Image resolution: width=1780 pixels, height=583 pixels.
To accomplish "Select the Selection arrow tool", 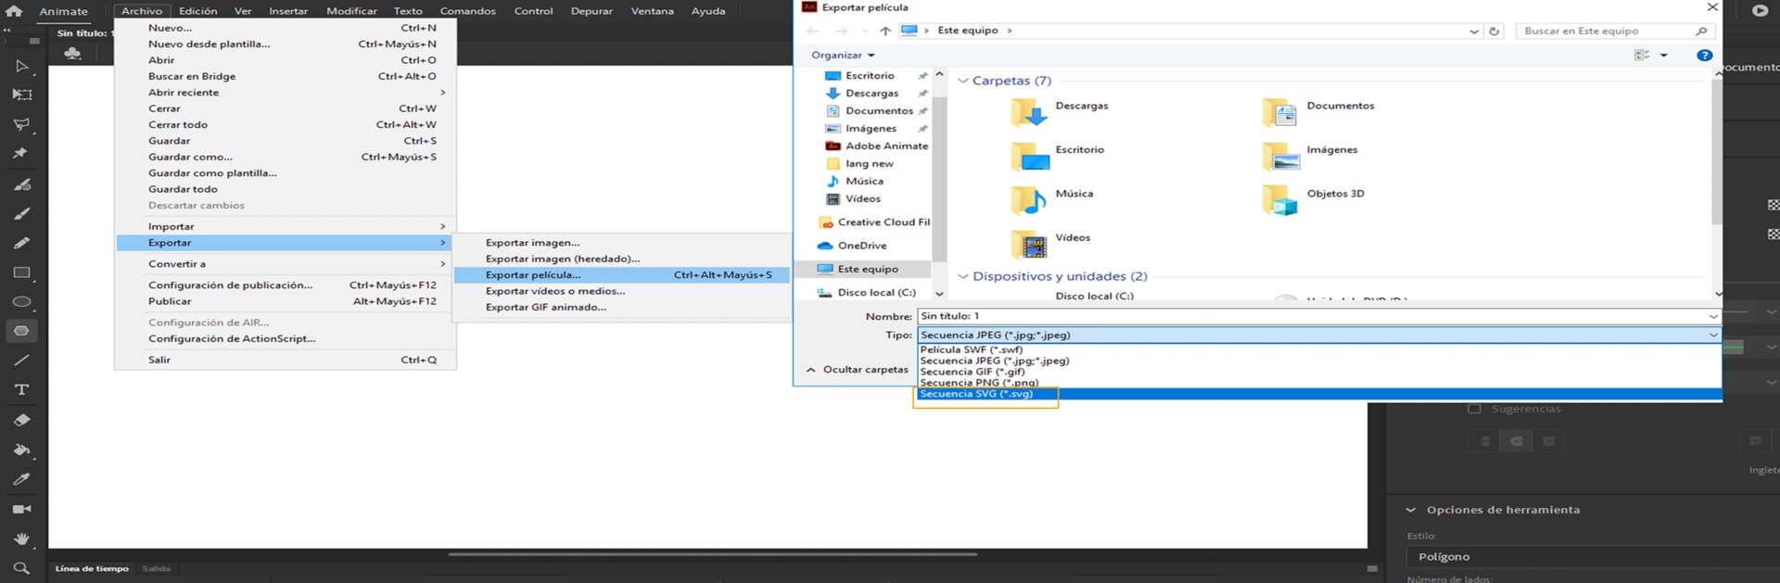I will pyautogui.click(x=21, y=67).
